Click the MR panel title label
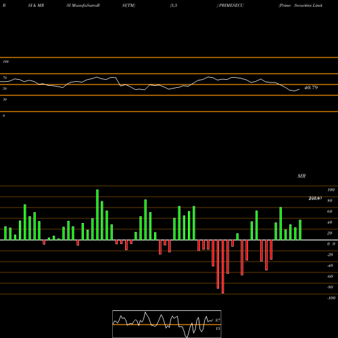 coord(301,176)
